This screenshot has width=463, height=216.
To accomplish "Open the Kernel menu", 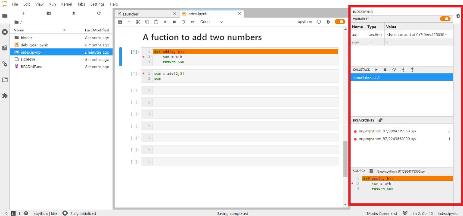I will point(66,4).
